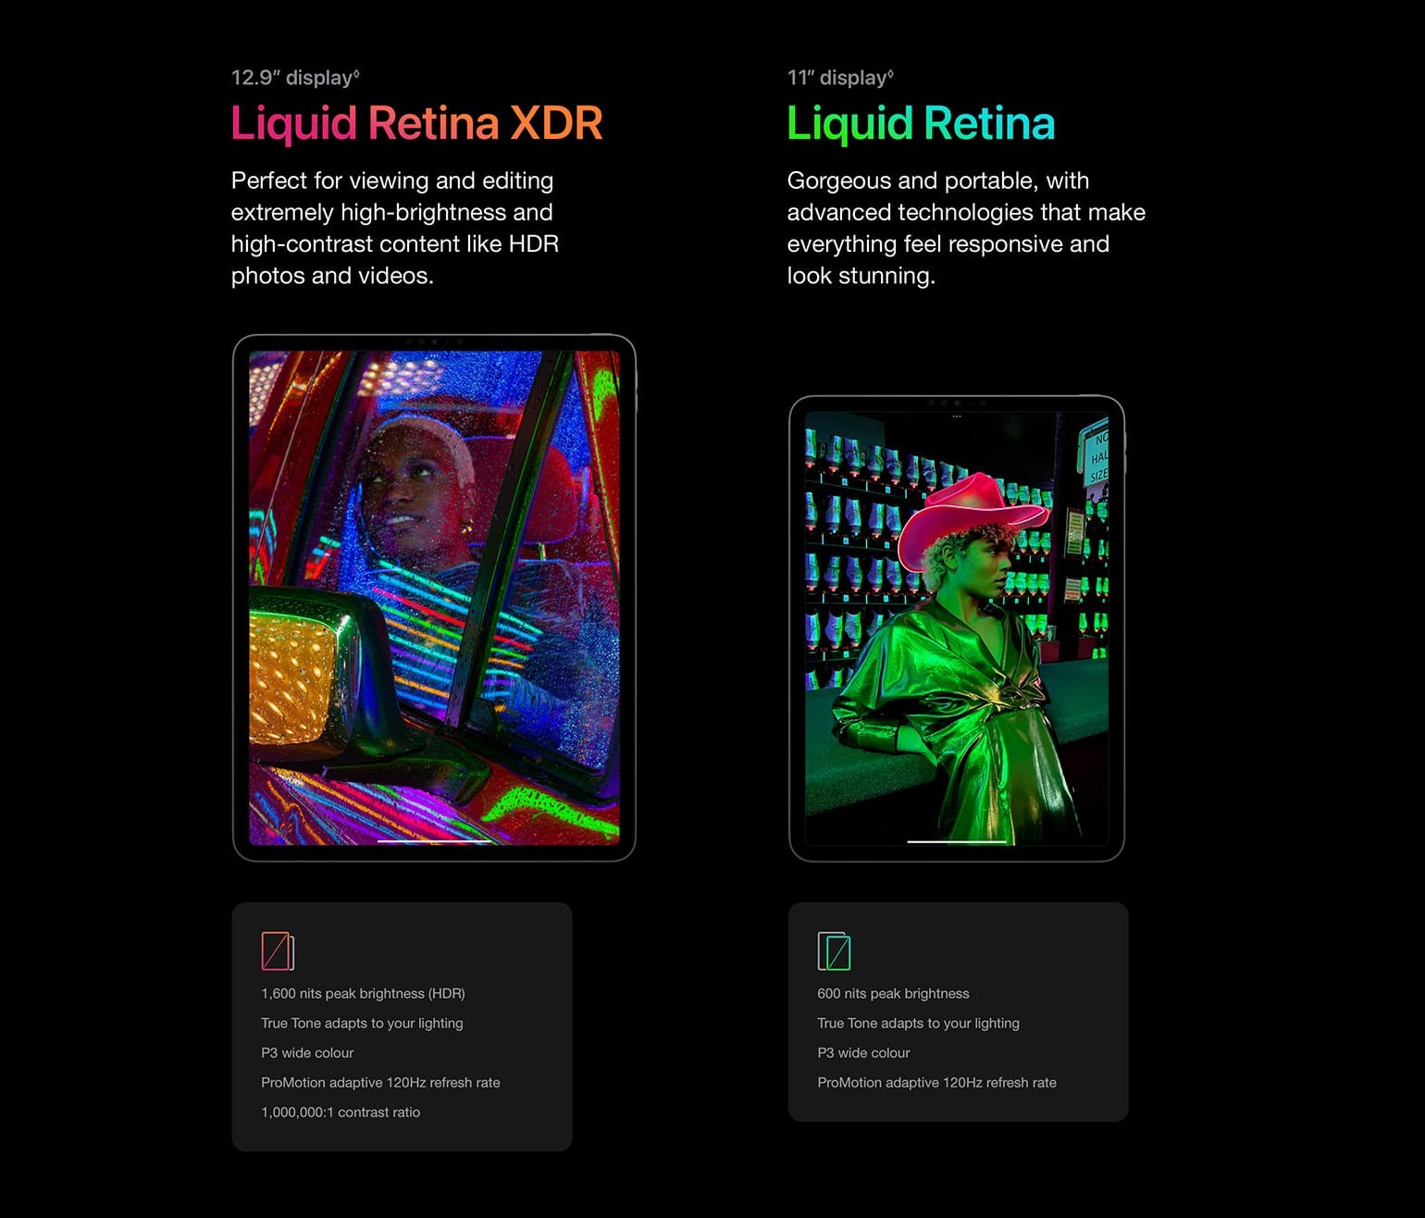
Task: Click the footnote symbol after "12.9″ display"
Action: pos(356,74)
